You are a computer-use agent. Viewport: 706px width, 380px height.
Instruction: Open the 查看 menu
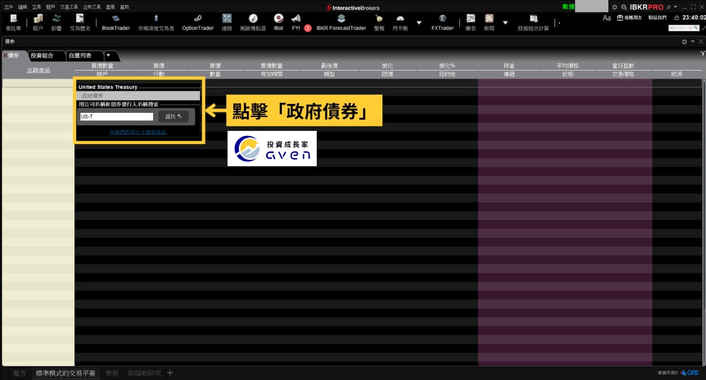(x=111, y=7)
